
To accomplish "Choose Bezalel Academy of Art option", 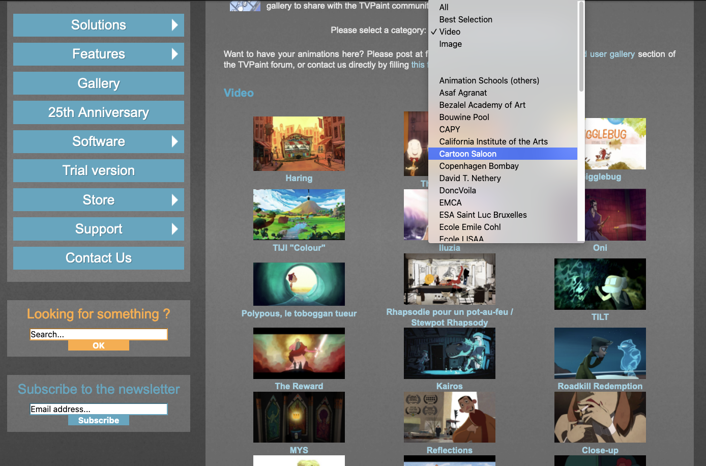I will pyautogui.click(x=503, y=105).
